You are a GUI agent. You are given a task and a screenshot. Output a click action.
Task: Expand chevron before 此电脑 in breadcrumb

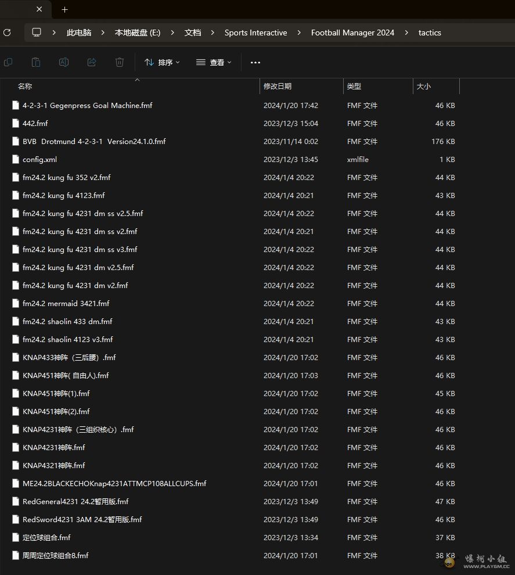click(54, 33)
